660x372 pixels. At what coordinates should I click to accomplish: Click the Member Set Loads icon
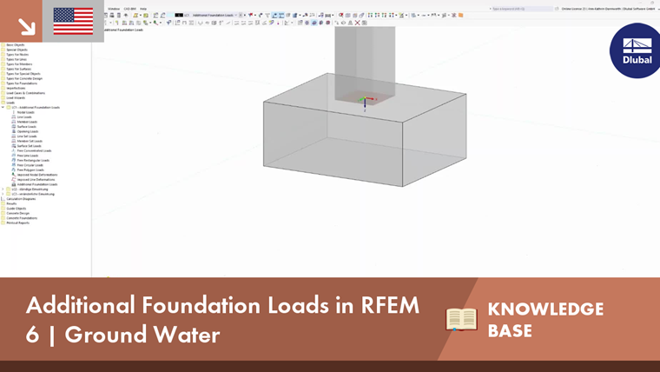click(x=14, y=141)
